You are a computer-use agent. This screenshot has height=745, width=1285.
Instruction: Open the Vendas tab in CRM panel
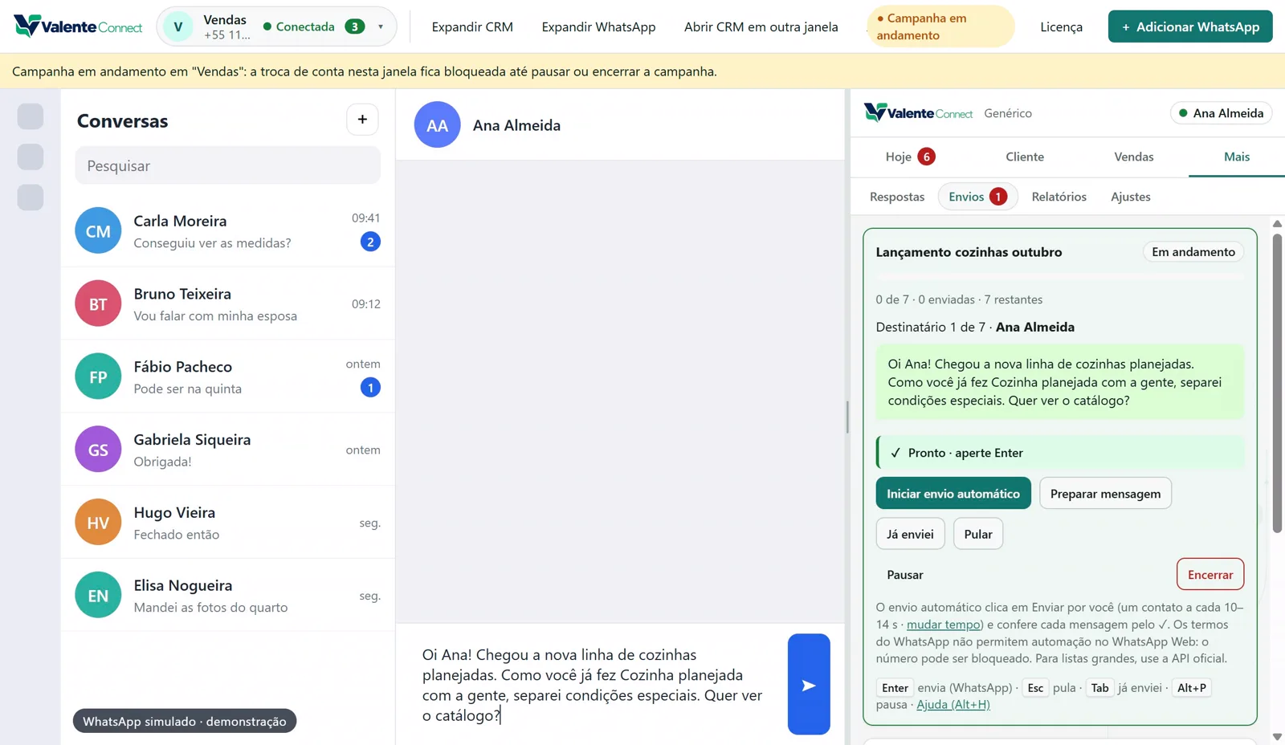1133,157
